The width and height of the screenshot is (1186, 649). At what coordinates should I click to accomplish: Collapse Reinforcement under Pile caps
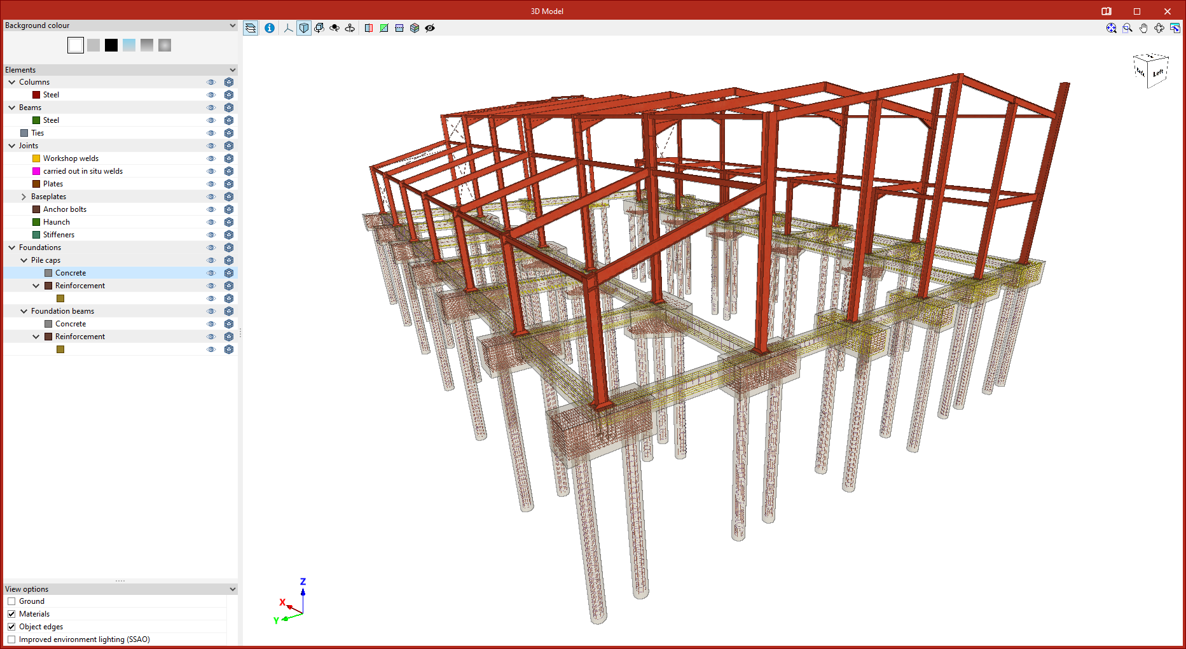[36, 286]
